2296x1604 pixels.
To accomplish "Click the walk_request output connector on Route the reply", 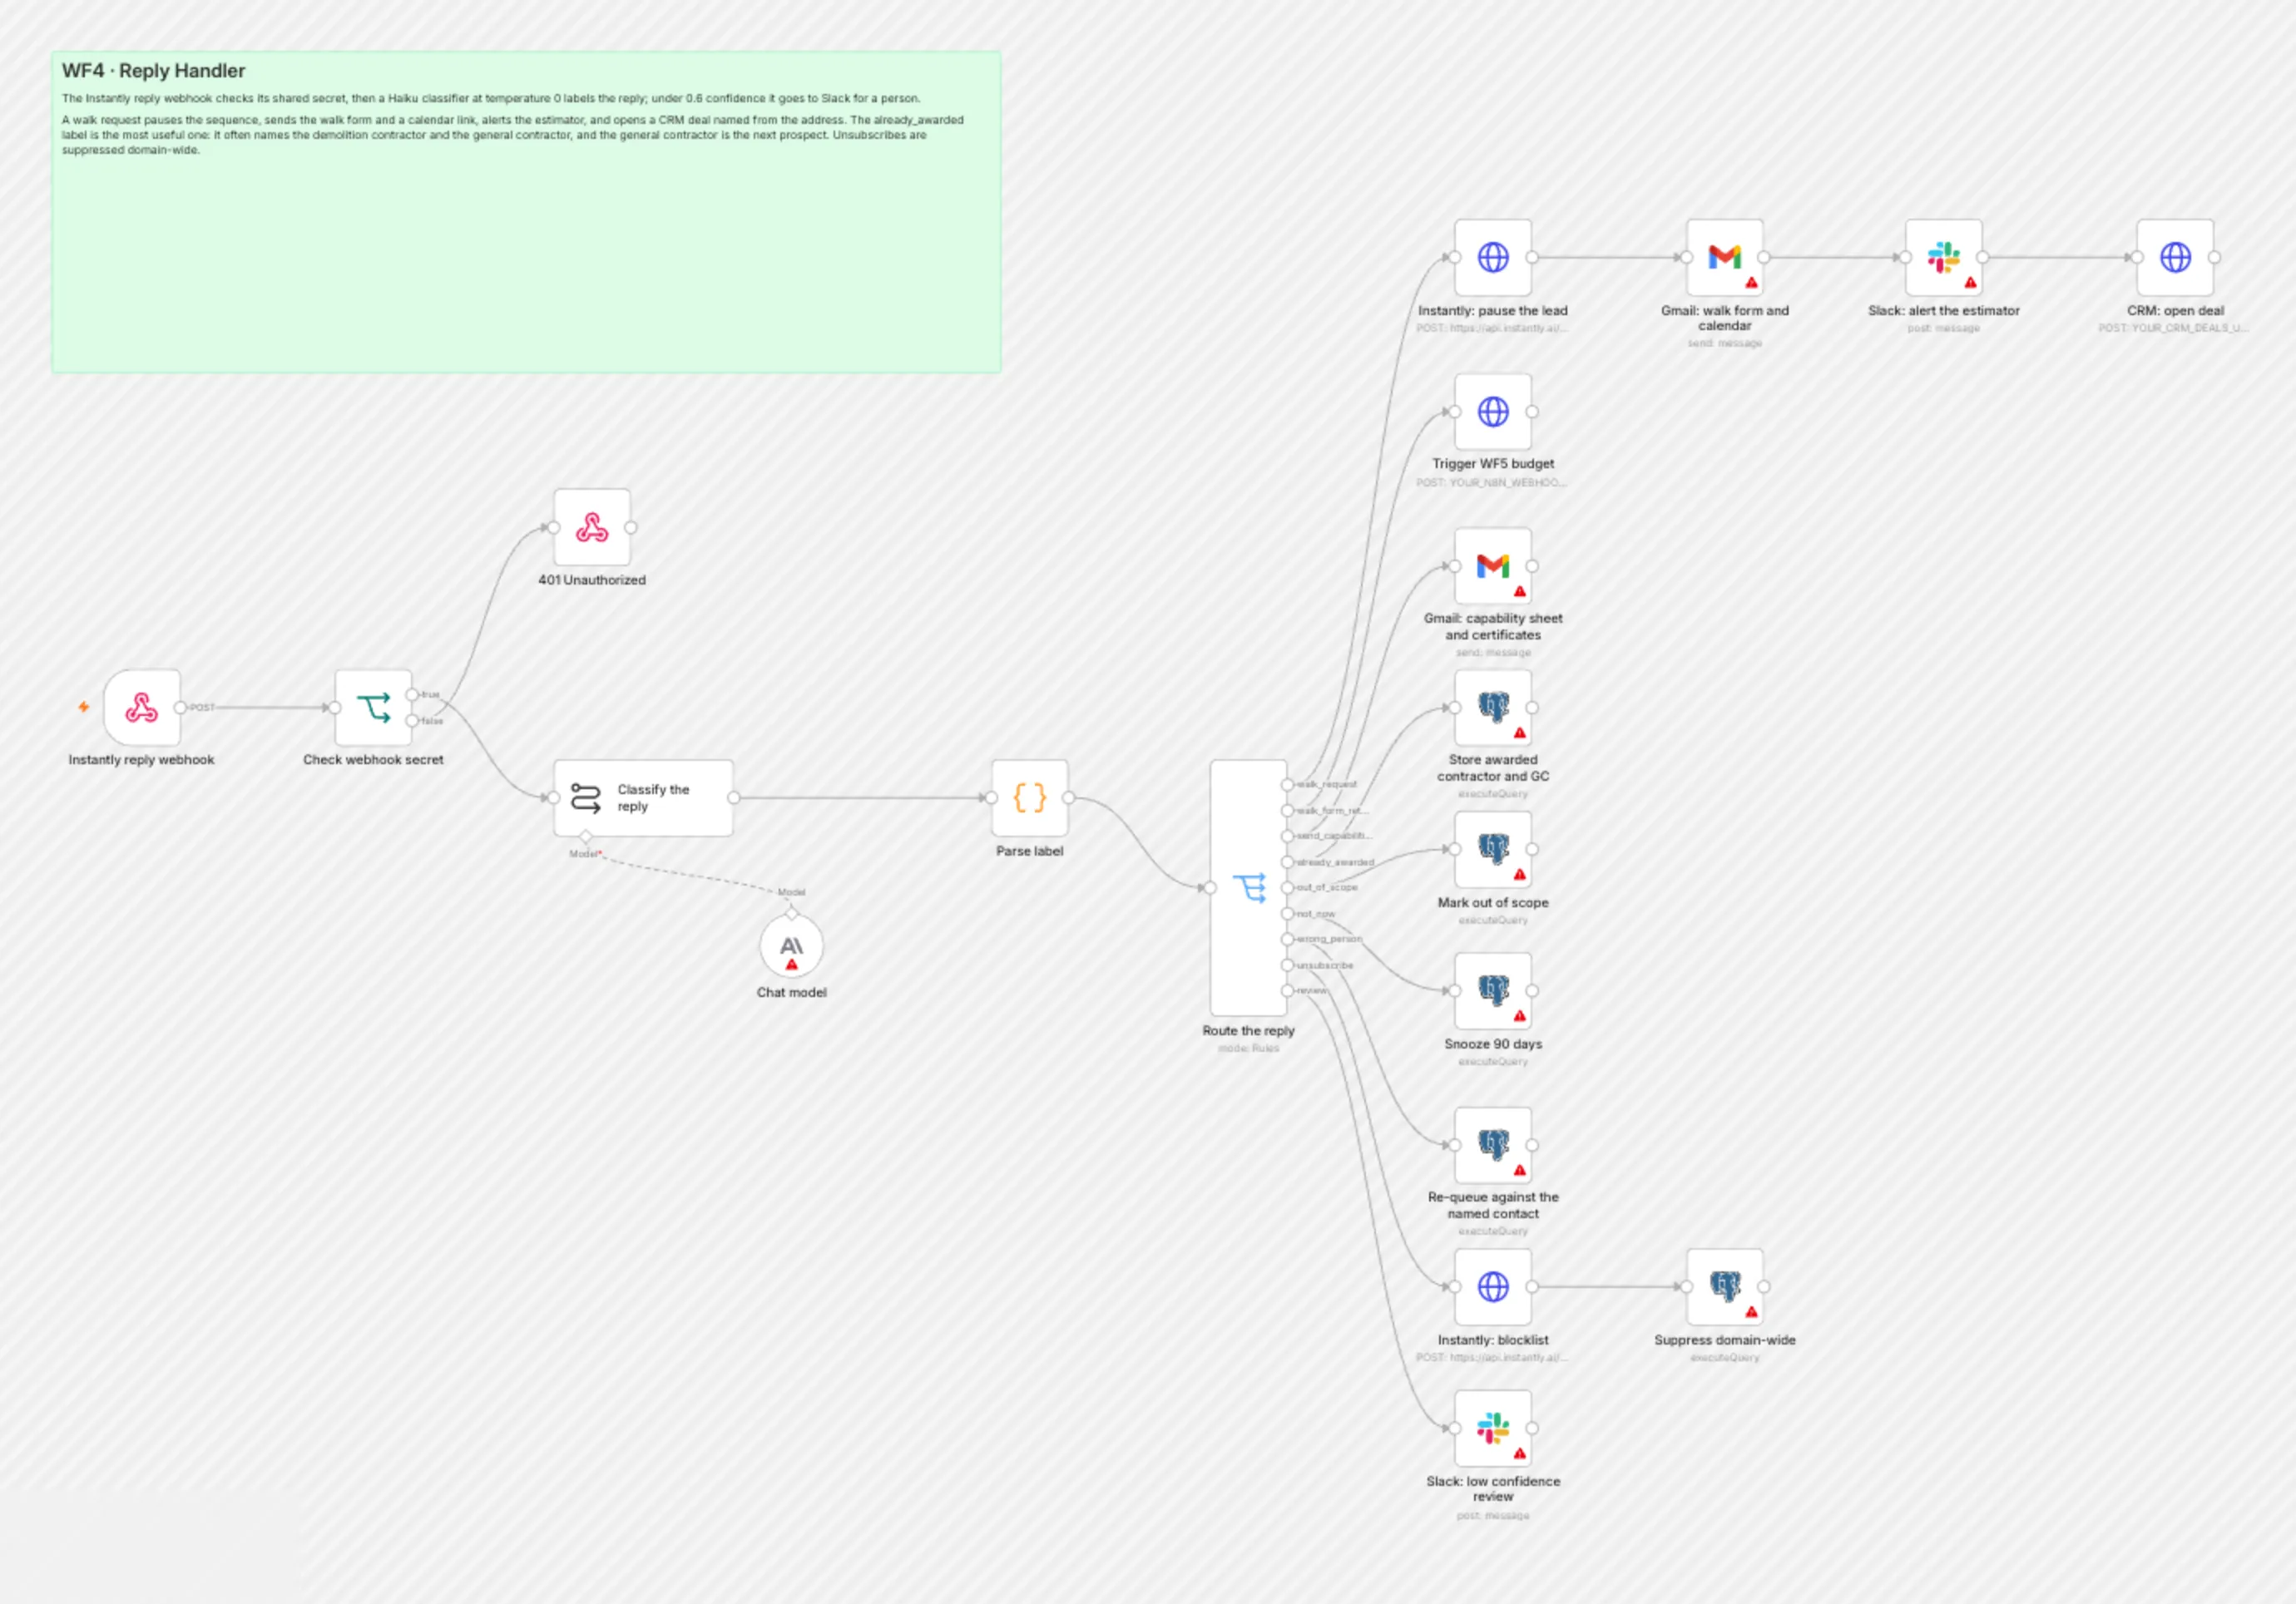I will [x=1288, y=784].
